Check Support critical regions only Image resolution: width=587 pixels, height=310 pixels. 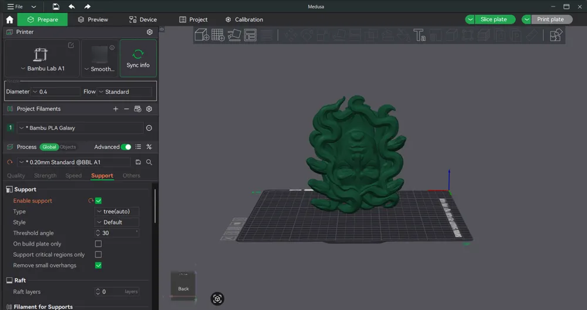click(x=99, y=255)
